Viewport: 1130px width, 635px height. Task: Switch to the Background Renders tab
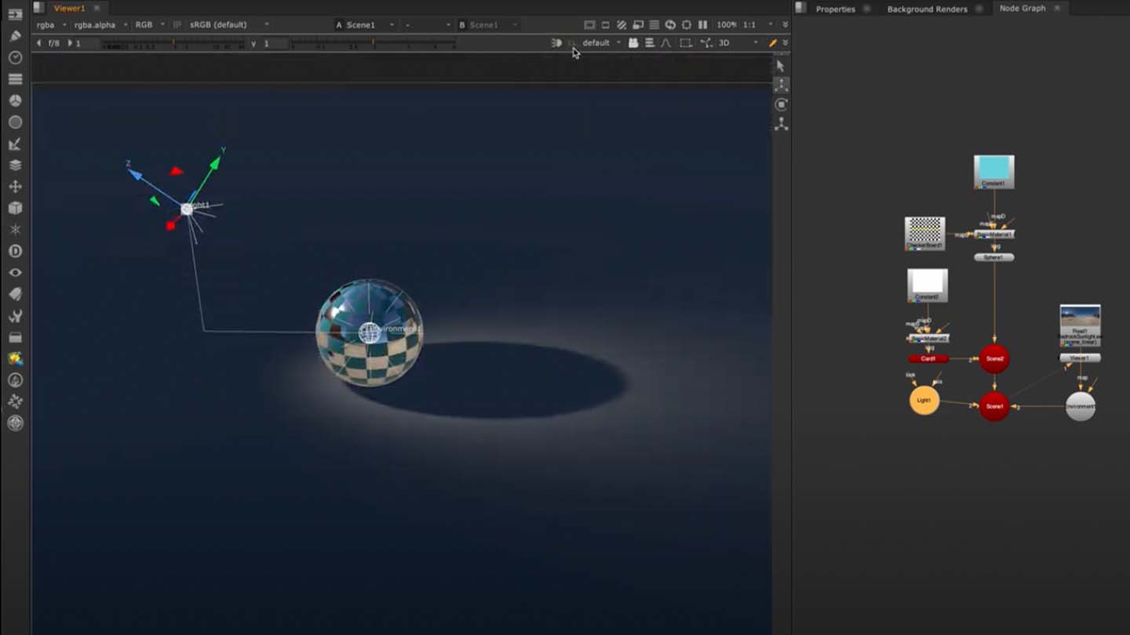point(927,9)
